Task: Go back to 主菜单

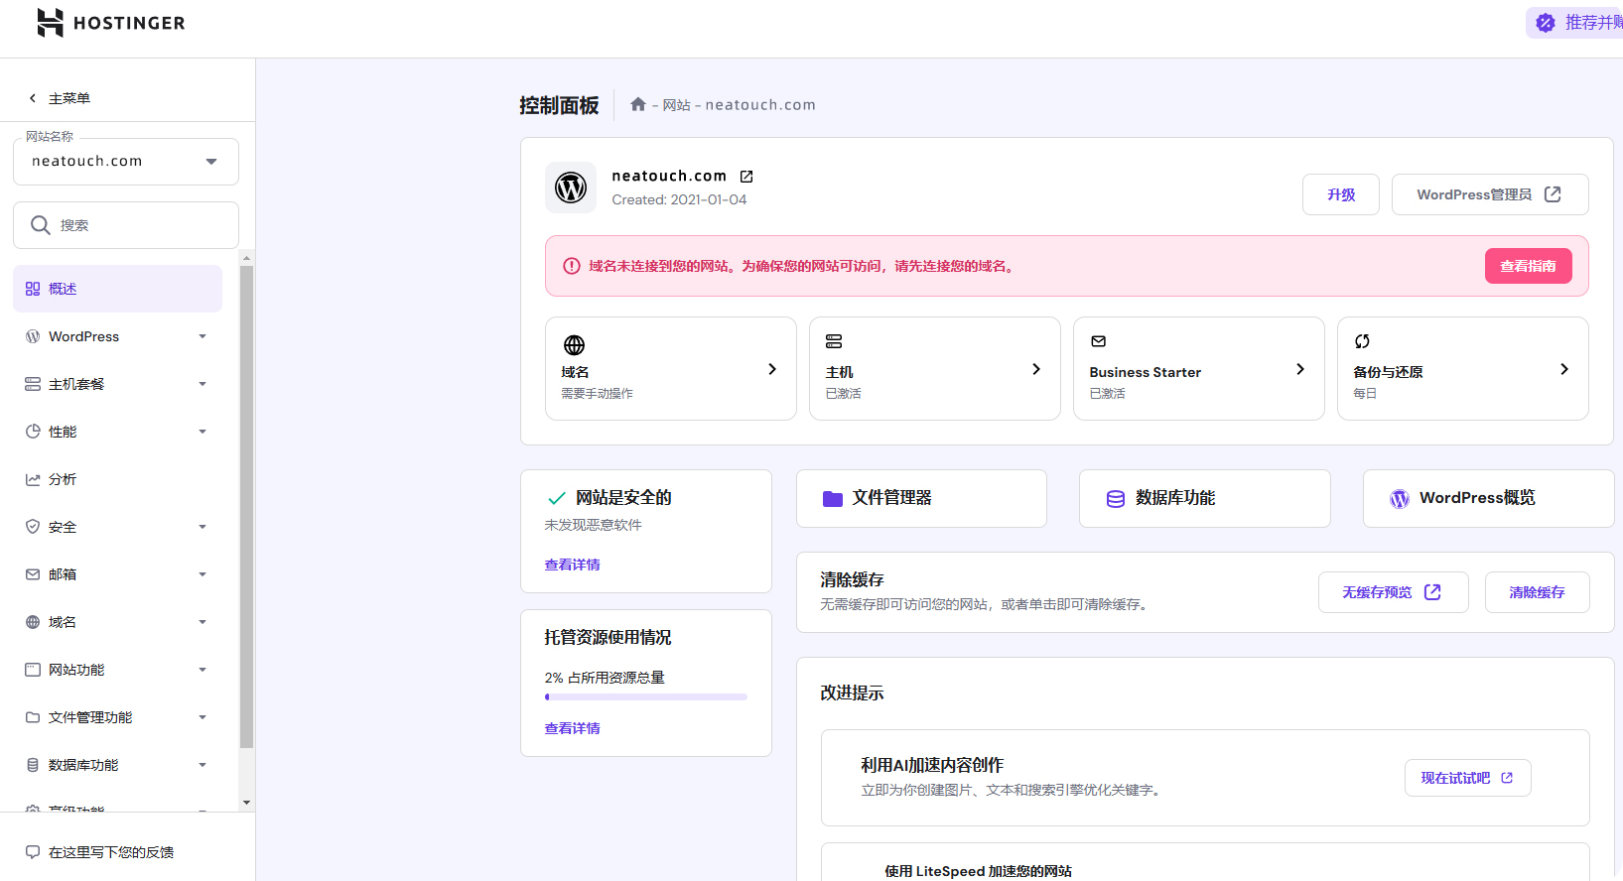Action: [x=60, y=98]
